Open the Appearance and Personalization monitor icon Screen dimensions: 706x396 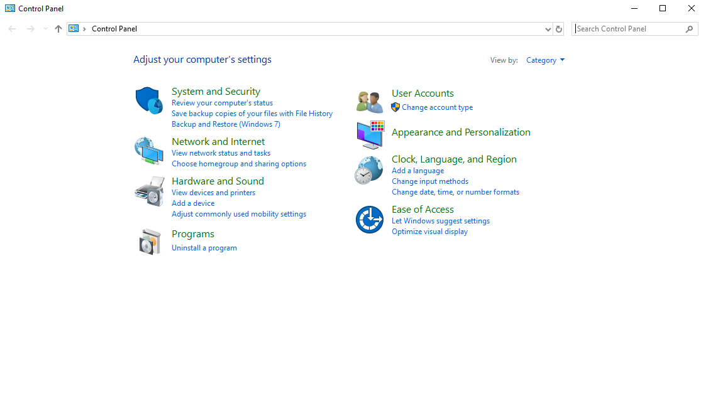(x=370, y=135)
